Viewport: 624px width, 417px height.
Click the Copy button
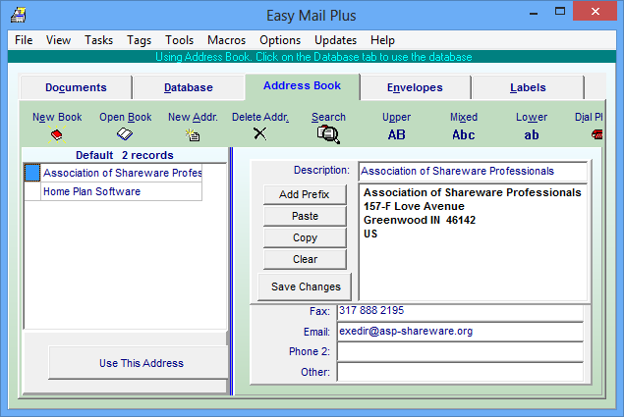click(x=305, y=237)
